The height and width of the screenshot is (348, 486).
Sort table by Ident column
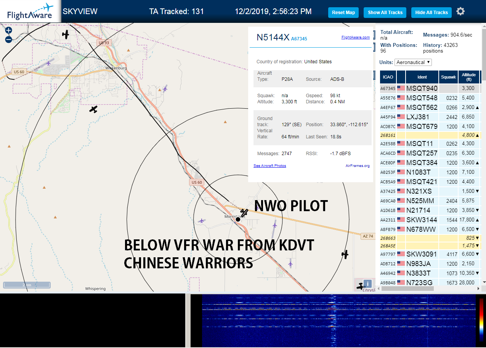[x=422, y=77]
